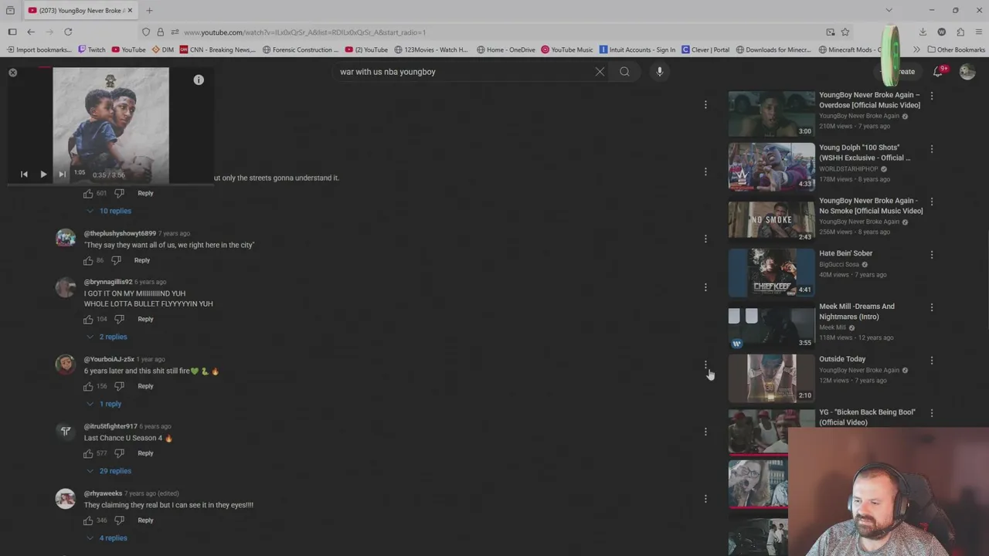Focus the search field with 'war with us nba youngboy'
The height and width of the screenshot is (556, 989).
tap(464, 72)
